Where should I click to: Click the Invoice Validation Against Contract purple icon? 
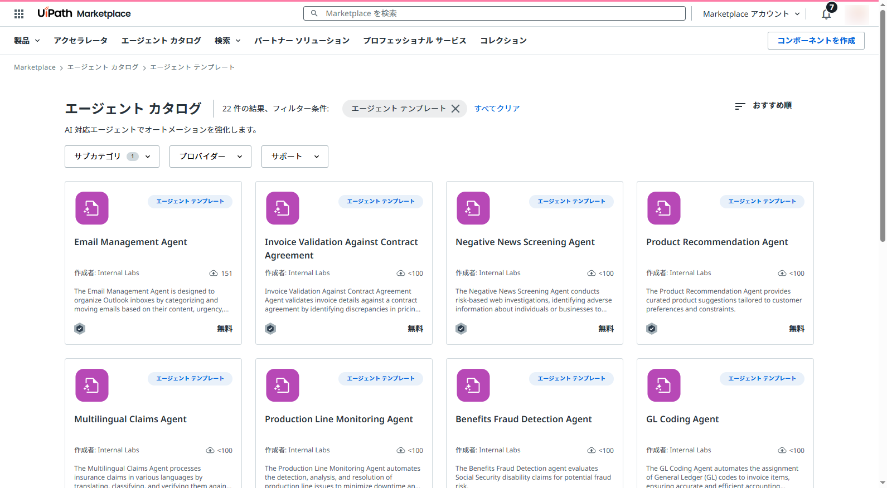point(283,208)
